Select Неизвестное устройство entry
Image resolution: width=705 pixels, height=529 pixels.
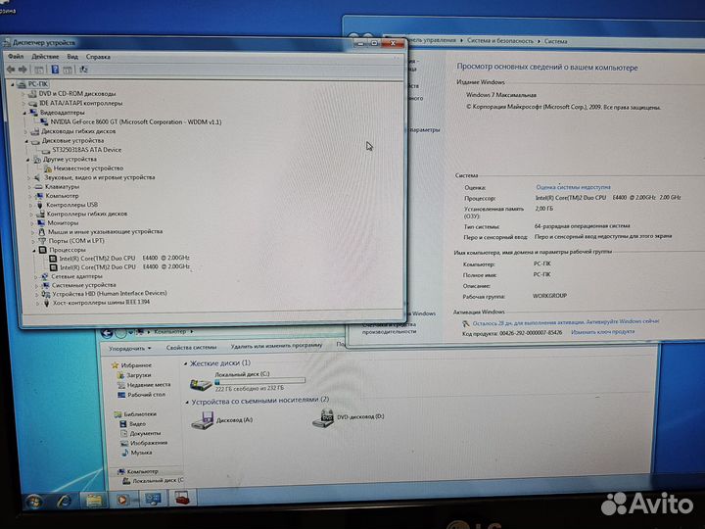coord(88,168)
